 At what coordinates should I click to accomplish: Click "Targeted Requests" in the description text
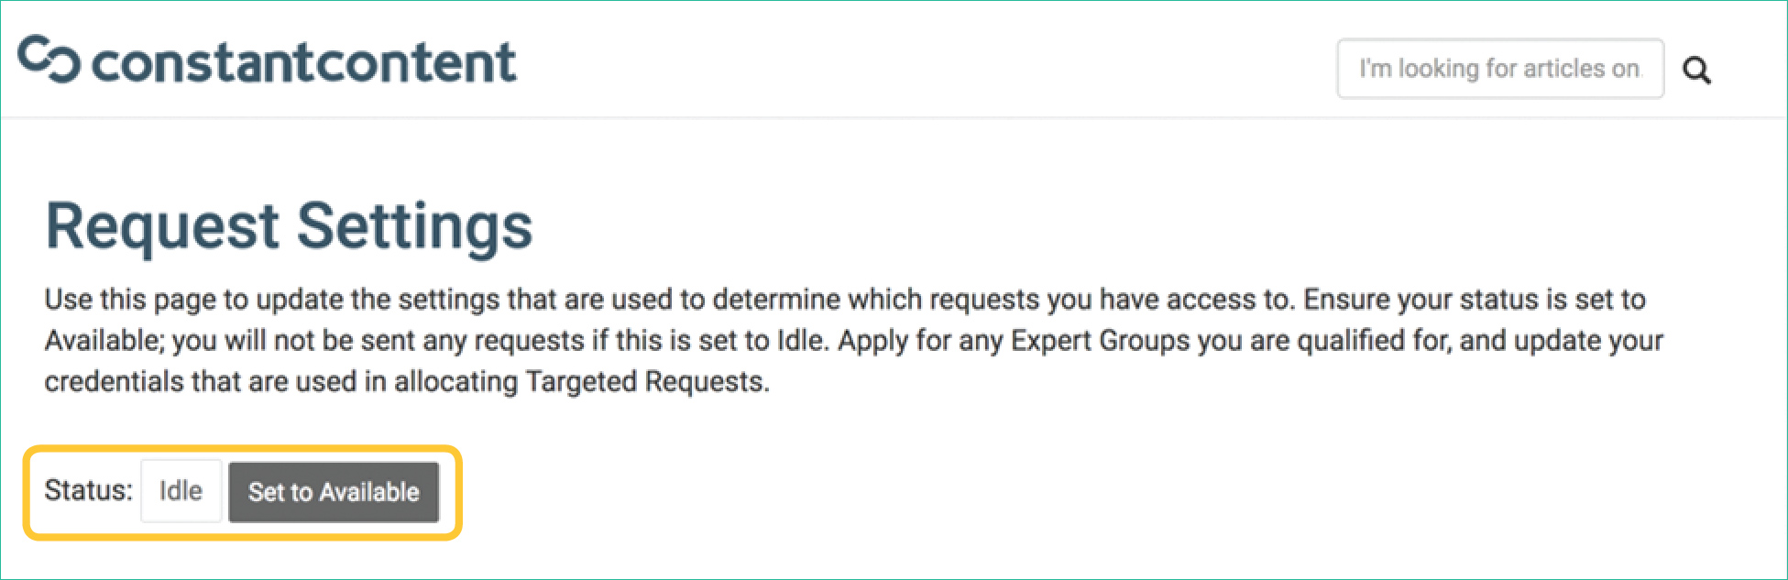click(x=646, y=381)
